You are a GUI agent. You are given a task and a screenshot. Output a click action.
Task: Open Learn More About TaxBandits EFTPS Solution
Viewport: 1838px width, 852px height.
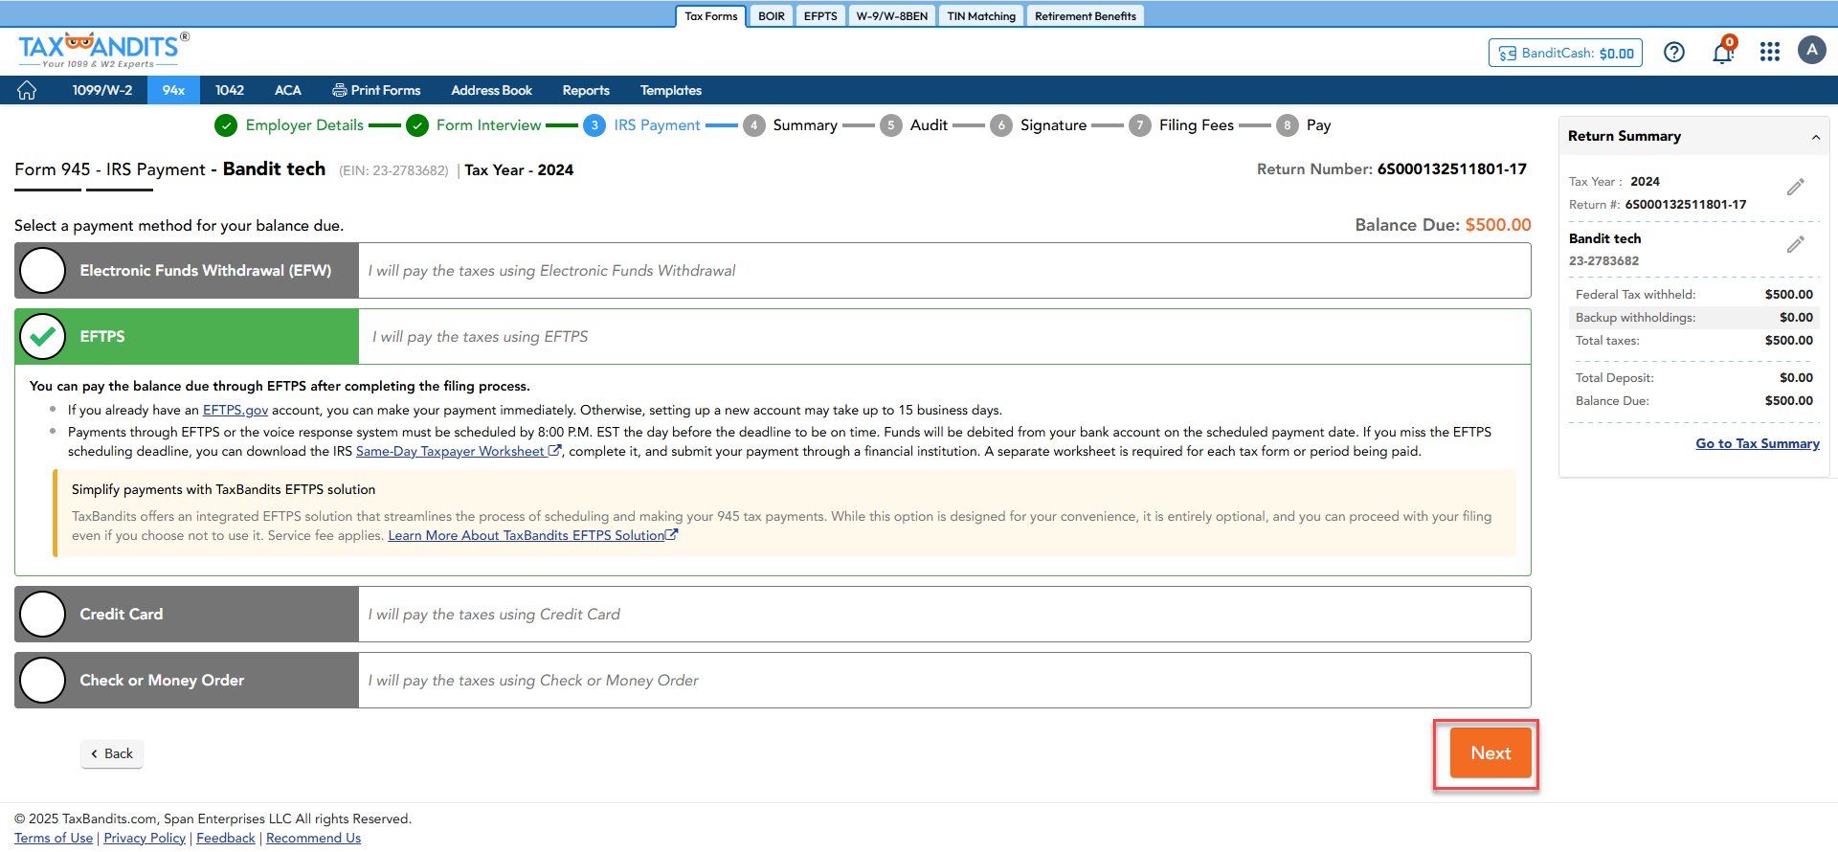[x=533, y=535]
